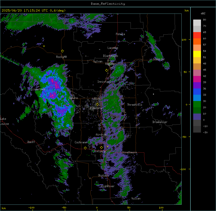Click the dBZ legend heading

(203, 14)
